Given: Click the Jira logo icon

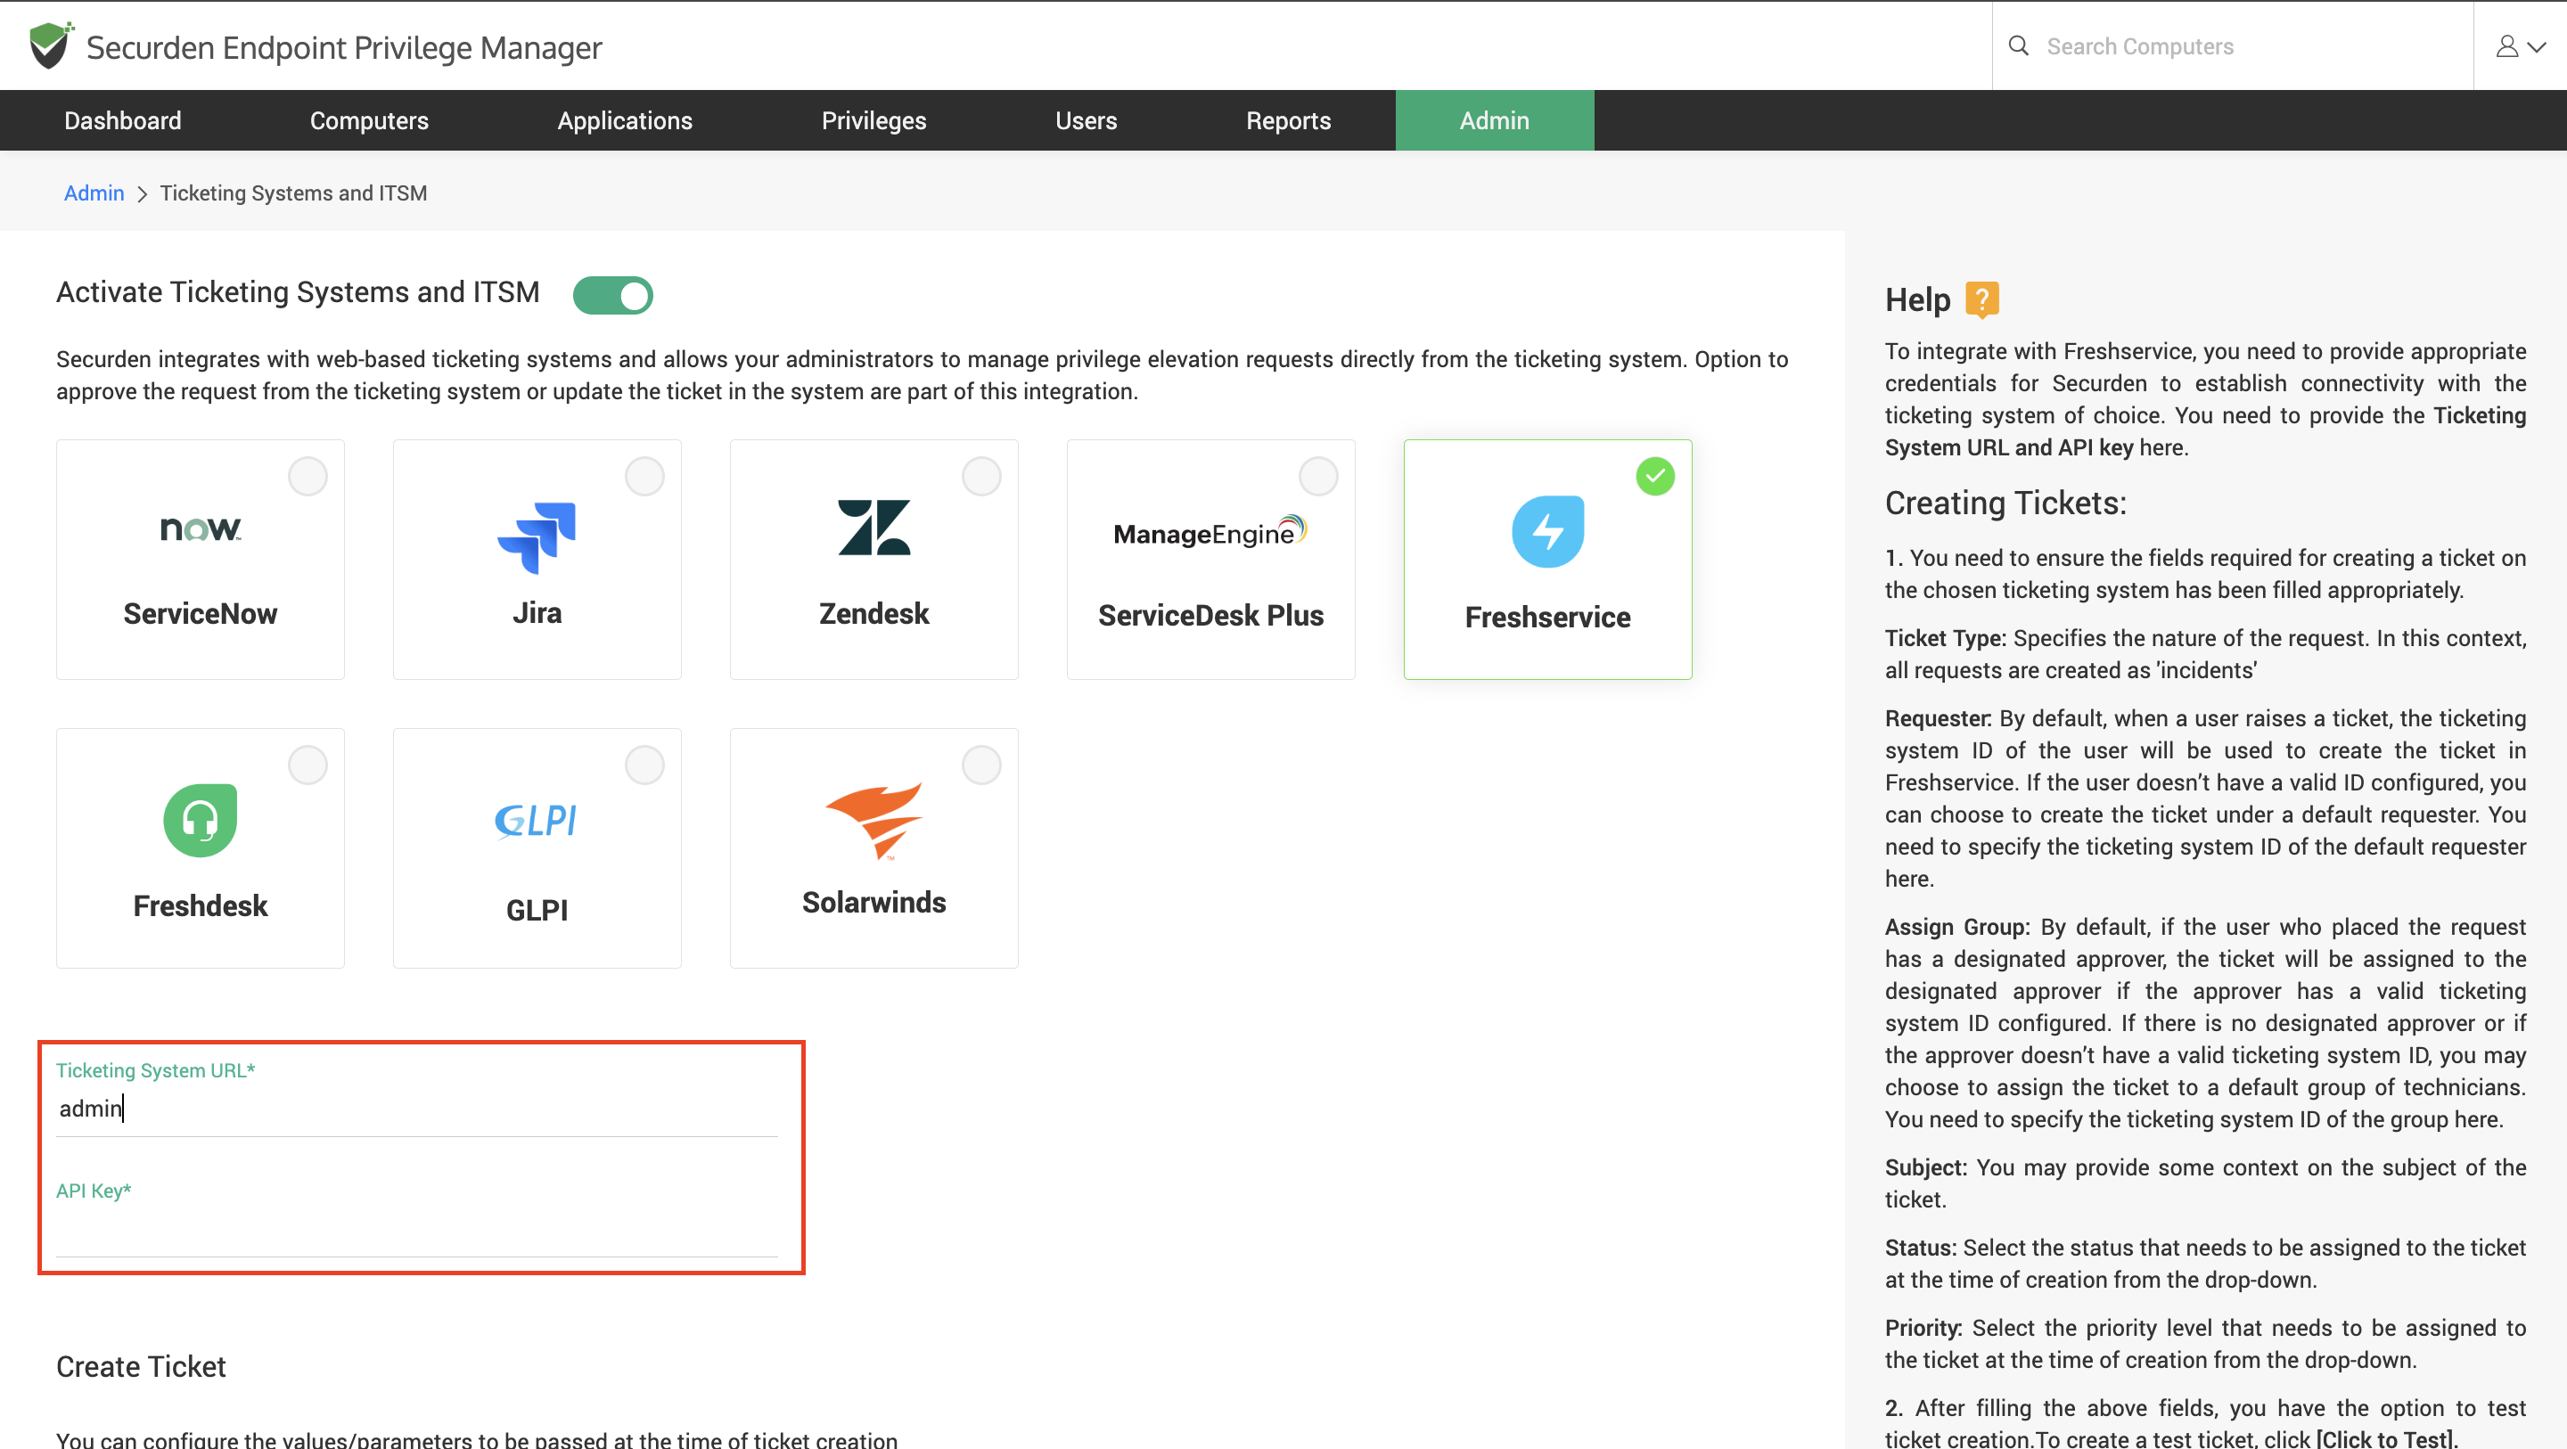Looking at the screenshot, I should [537, 536].
